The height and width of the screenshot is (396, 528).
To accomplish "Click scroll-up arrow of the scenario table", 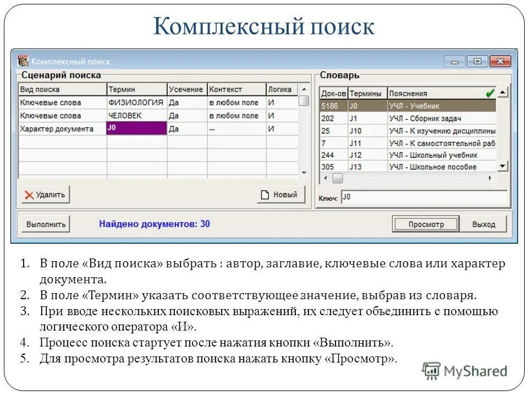I will (304, 89).
